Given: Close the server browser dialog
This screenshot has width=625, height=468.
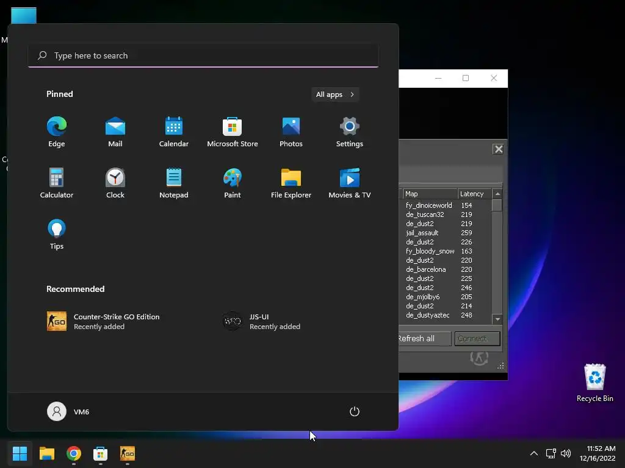Looking at the screenshot, I should 498,149.
